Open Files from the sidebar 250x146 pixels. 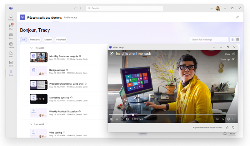pos(11,54)
